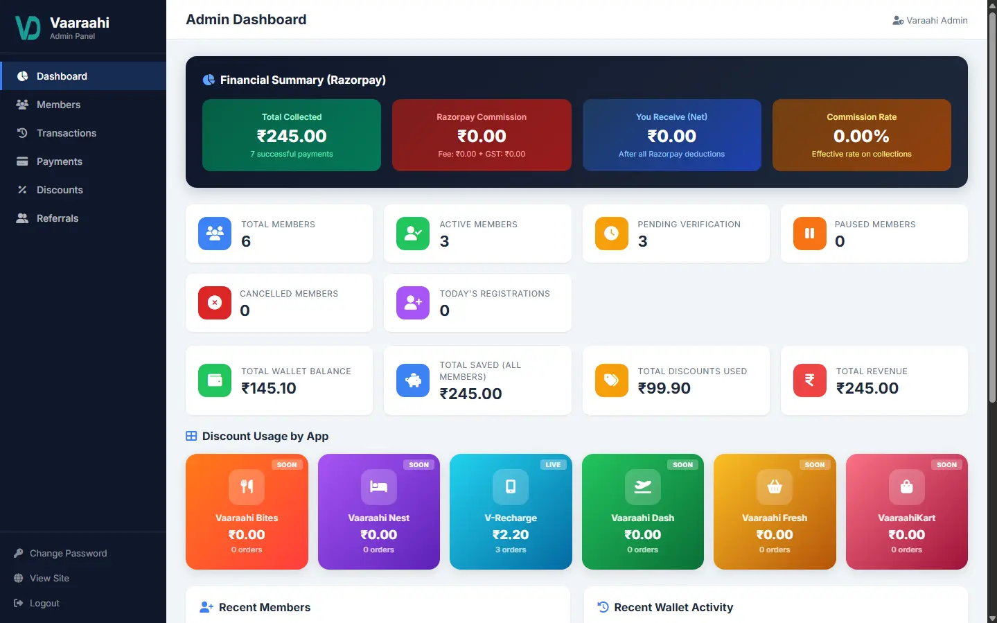Click the "3 orders" text on V-Recharge
The width and height of the screenshot is (997, 623).
click(x=511, y=550)
